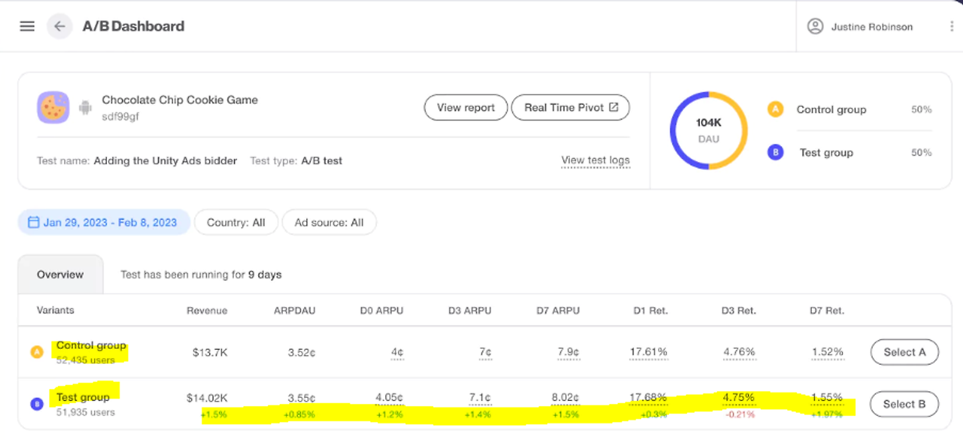The width and height of the screenshot is (963, 440).
Task: Click the D3 ARPU column header
Action: click(469, 311)
